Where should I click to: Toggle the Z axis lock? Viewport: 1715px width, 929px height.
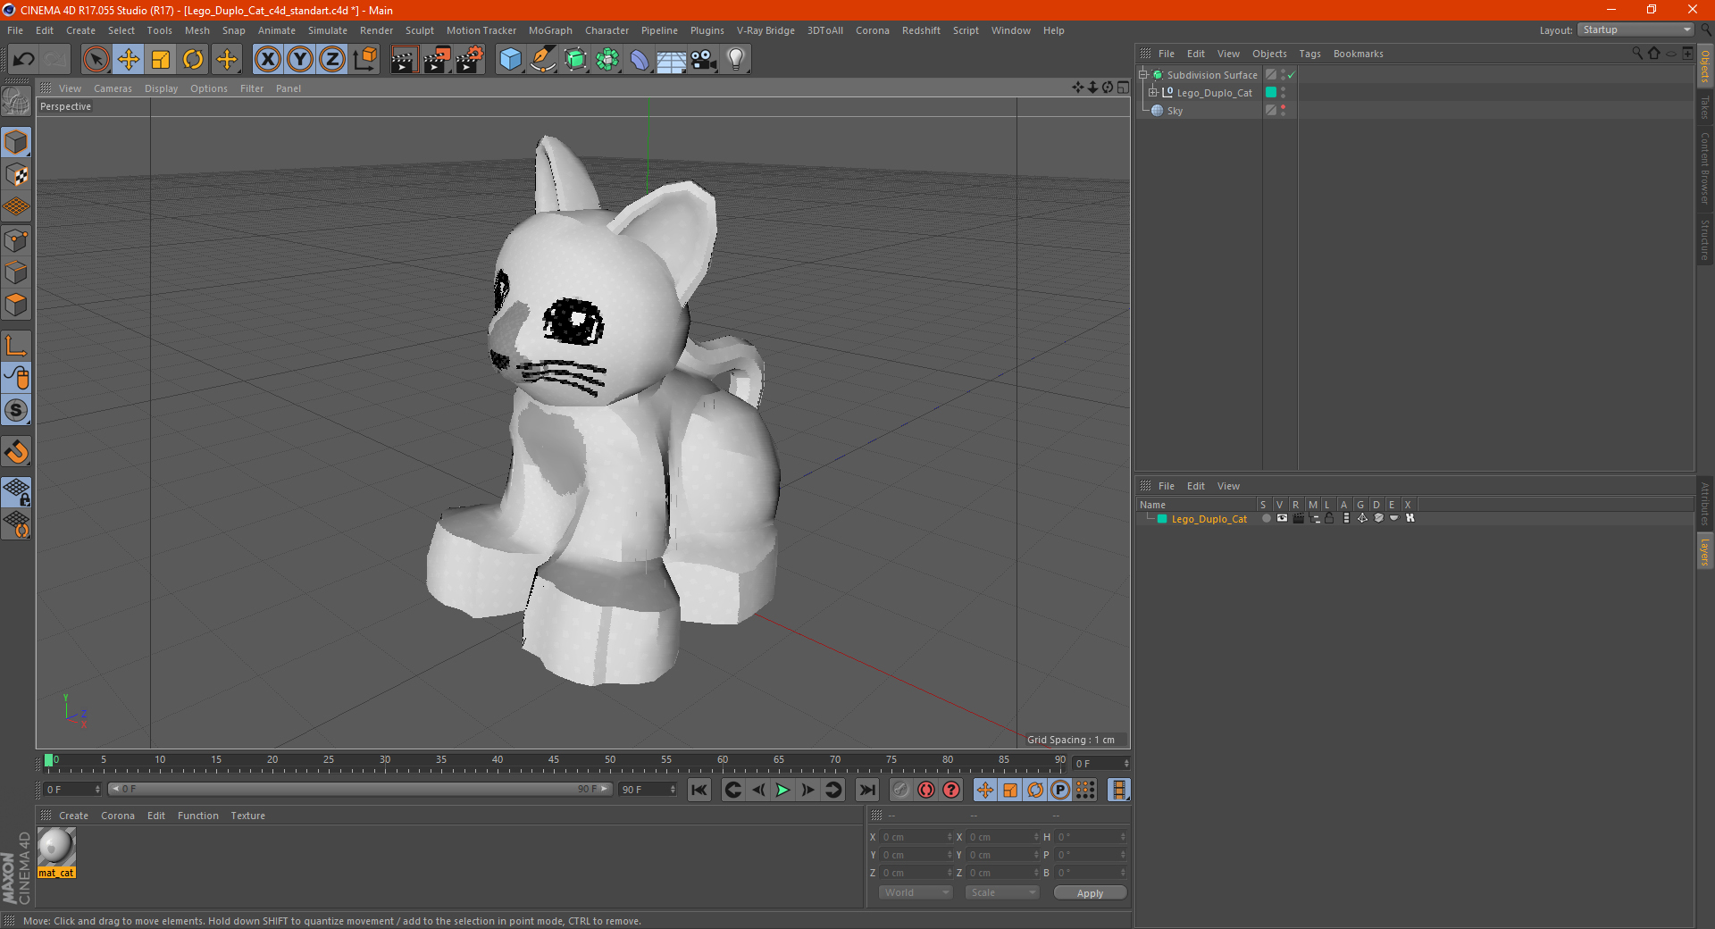[332, 60]
